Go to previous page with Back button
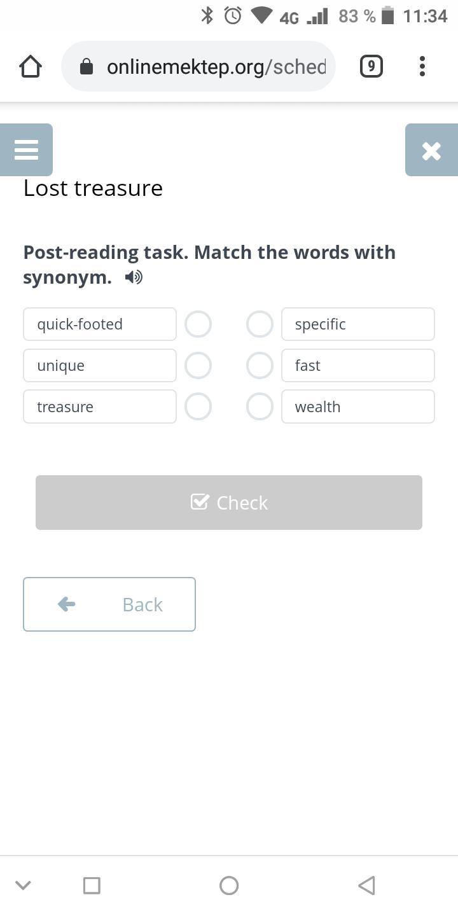 point(109,604)
